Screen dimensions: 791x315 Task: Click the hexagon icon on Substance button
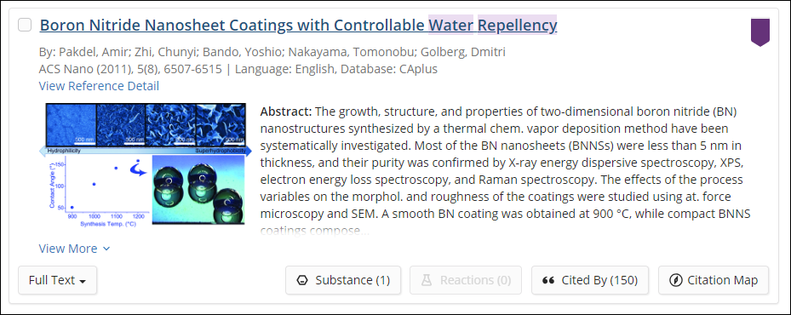302,280
